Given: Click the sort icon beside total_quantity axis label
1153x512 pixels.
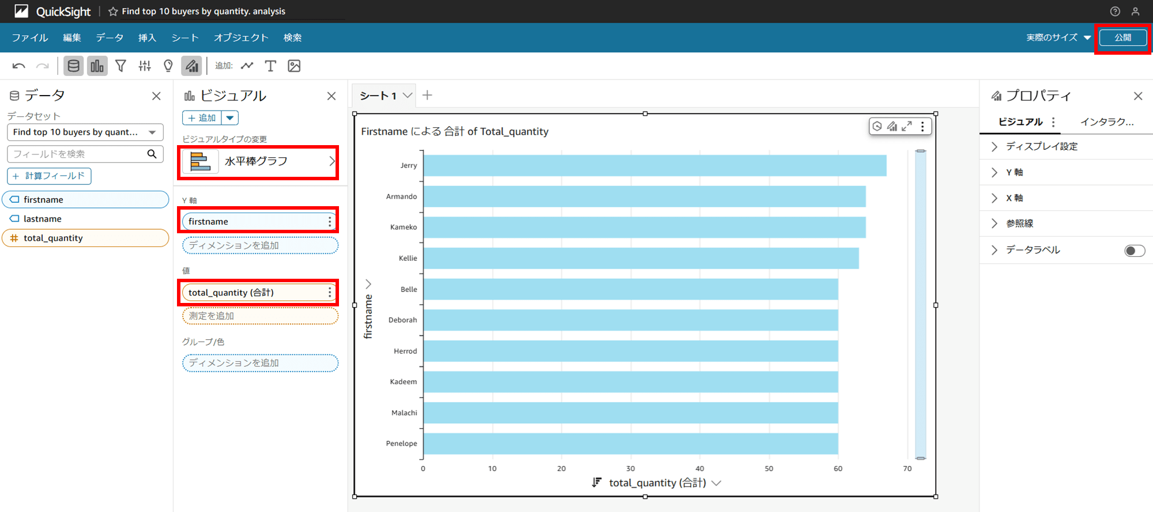Looking at the screenshot, I should pyautogui.click(x=597, y=483).
